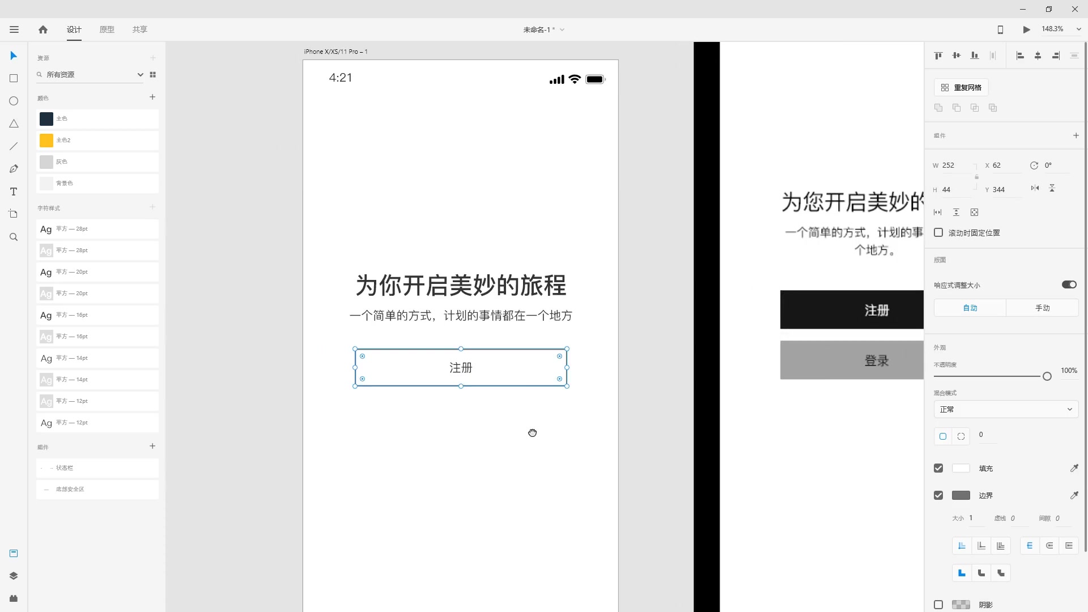Click the 状态栏 component item
The width and height of the screenshot is (1088, 612).
pos(97,468)
